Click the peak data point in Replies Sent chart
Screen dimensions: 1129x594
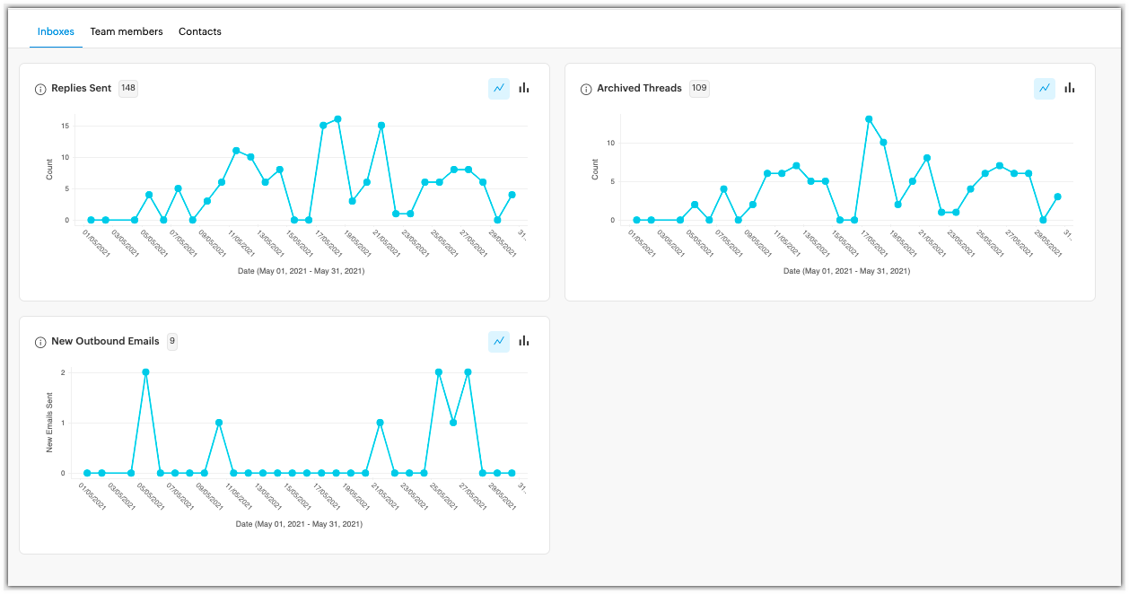pyautogui.click(x=339, y=118)
